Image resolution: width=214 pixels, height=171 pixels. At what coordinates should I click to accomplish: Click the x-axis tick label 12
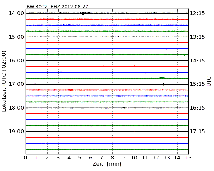point(156,158)
